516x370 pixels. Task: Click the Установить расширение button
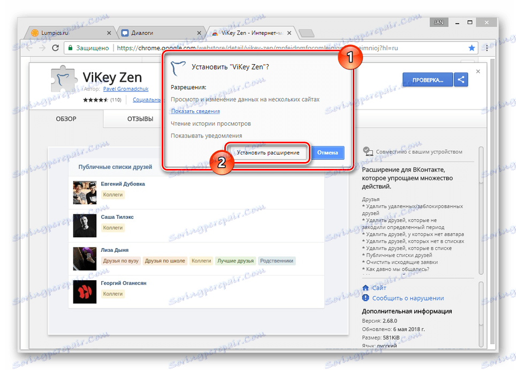coord(268,152)
